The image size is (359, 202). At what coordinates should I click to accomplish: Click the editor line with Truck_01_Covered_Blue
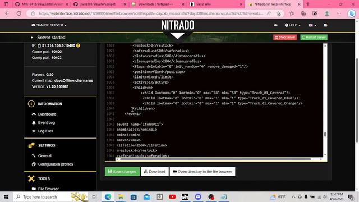tap(220, 98)
